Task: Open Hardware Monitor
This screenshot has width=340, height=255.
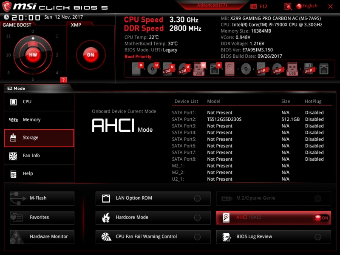Action: point(42,237)
